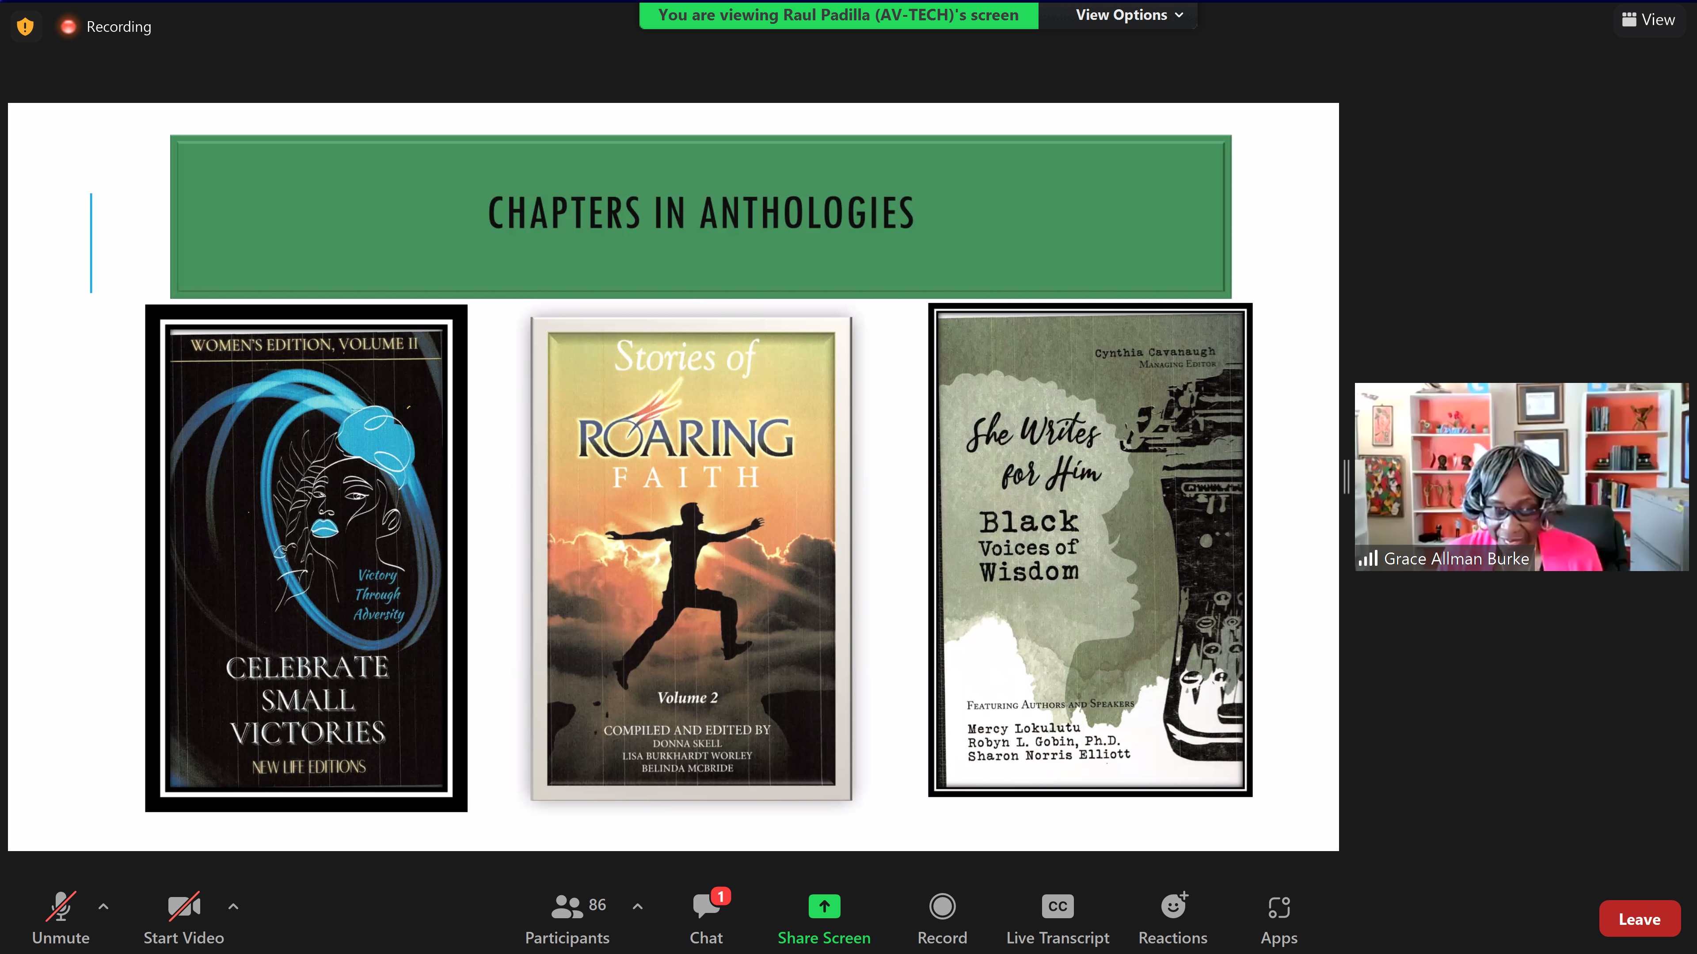The height and width of the screenshot is (954, 1697).
Task: Click the screen sharing notification banner
Action: [x=838, y=15]
